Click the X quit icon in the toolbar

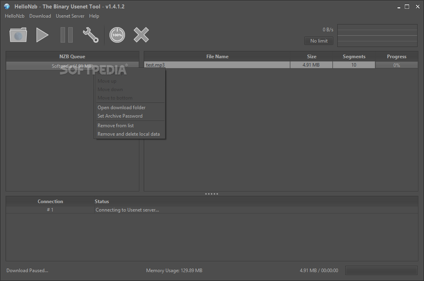[x=141, y=35]
